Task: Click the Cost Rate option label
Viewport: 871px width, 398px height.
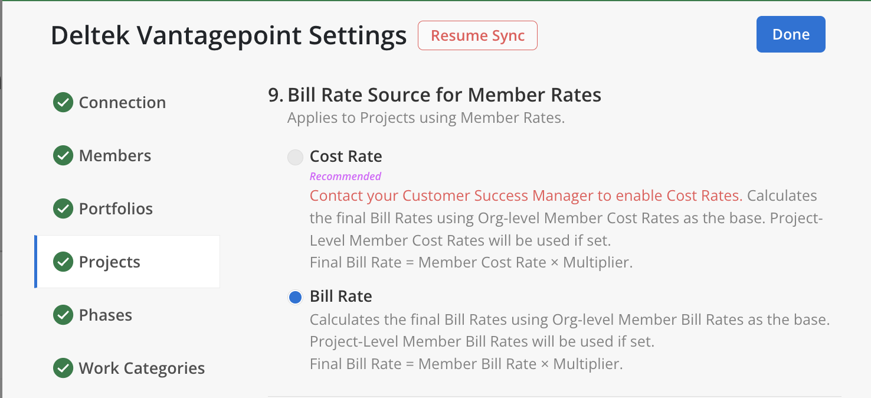Action: [x=346, y=156]
